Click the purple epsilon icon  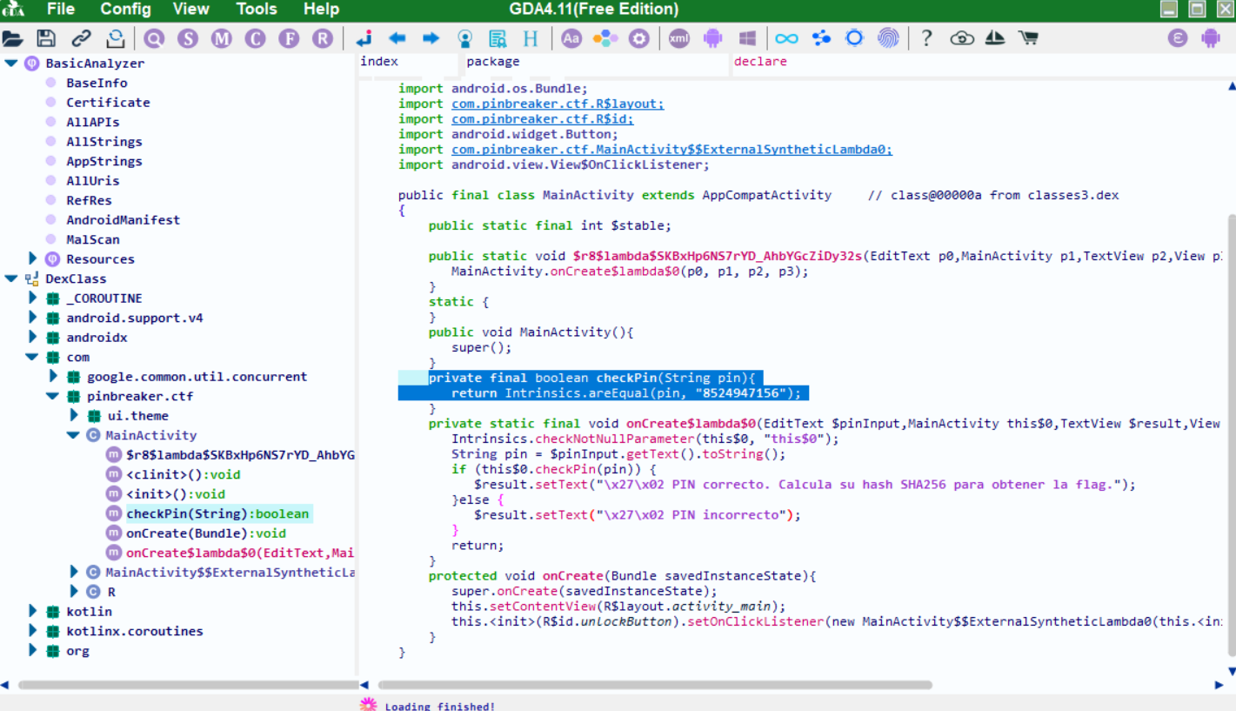[1178, 38]
